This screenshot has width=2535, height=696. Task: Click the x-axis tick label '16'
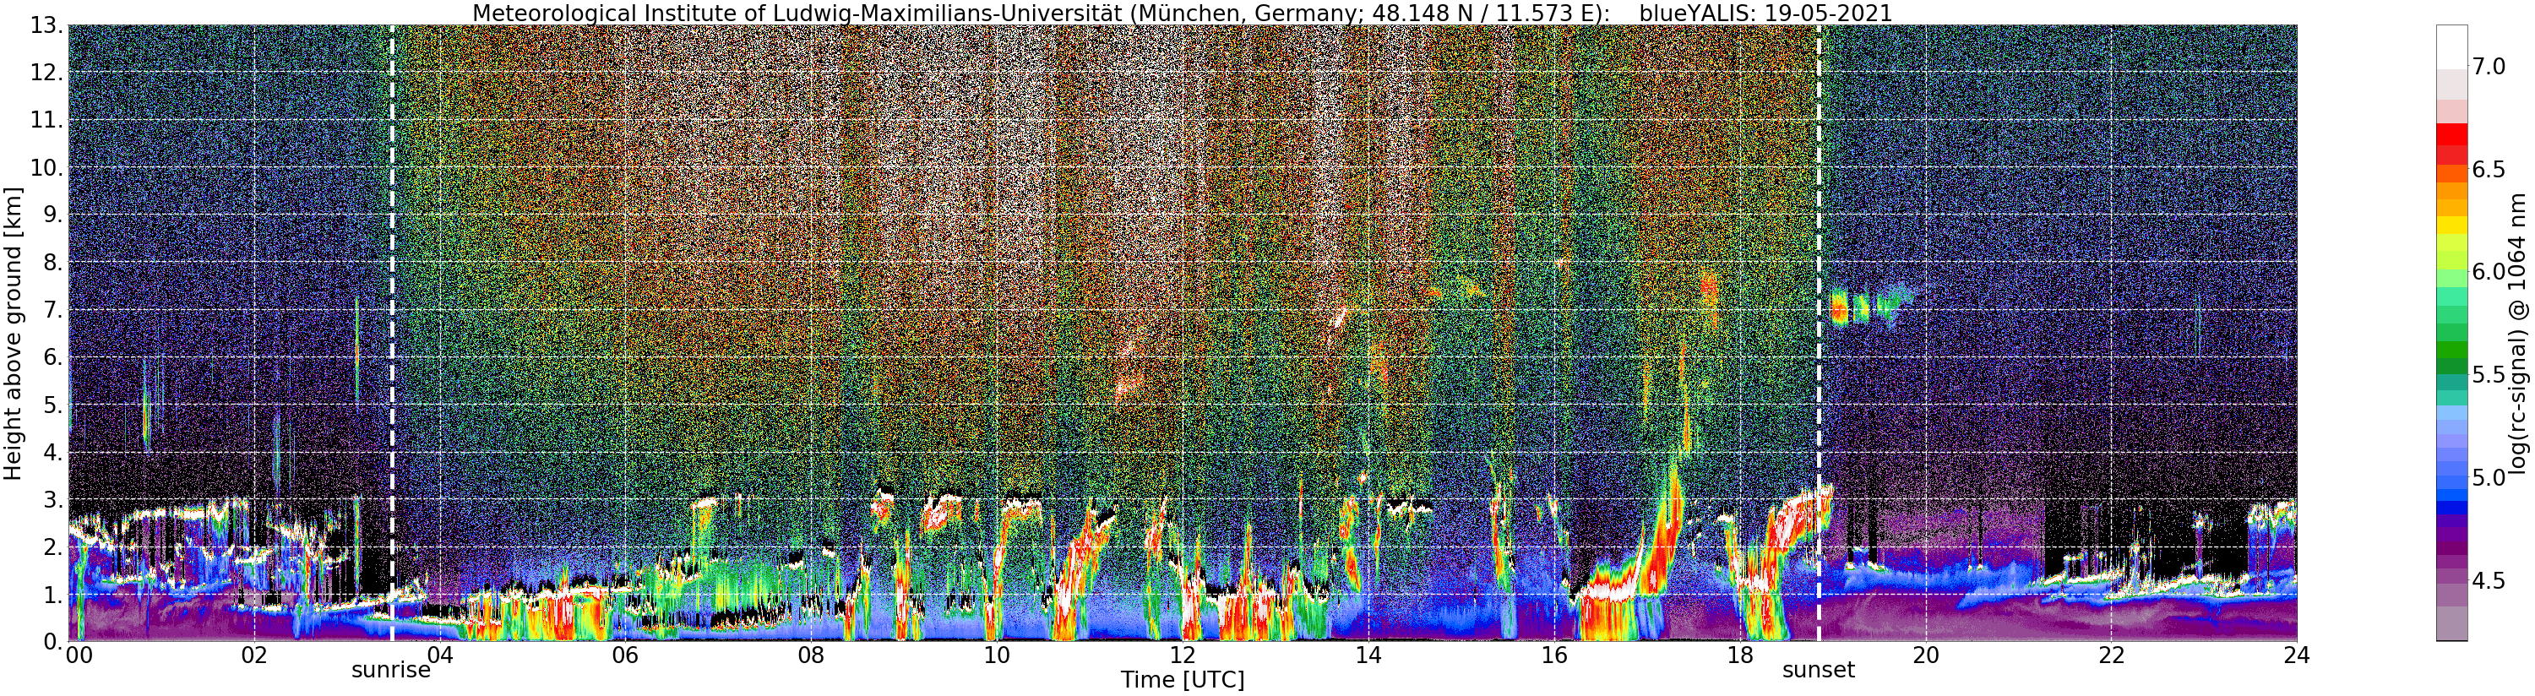coord(1554,655)
